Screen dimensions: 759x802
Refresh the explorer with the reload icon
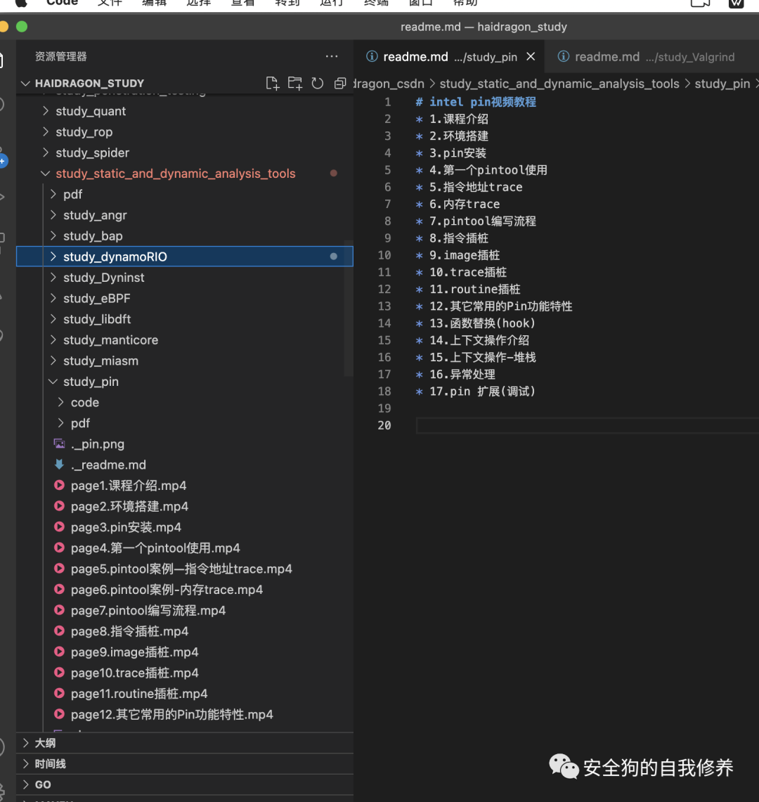[318, 84]
